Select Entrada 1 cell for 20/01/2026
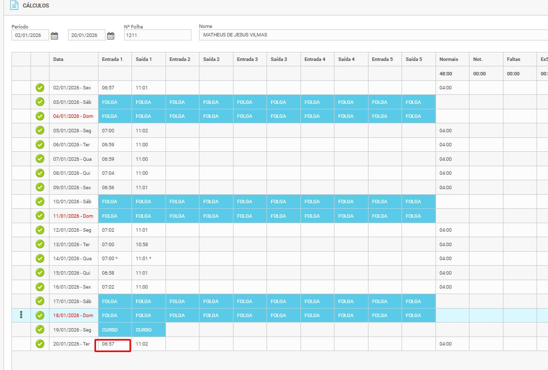Viewport: 548px width, 370px height. (x=113, y=345)
